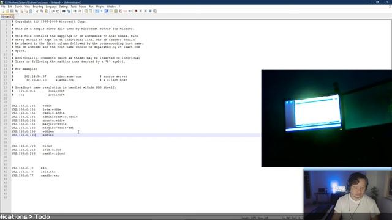Viewport: 392px width, 220px height.
Task: Save the hosts file using the Save icon
Action: pyautogui.click(x=12, y=11)
